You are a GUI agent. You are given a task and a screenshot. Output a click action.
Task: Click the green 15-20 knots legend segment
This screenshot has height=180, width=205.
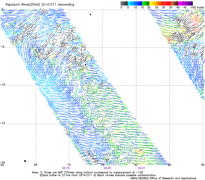pyautogui.click(x=146, y=3)
